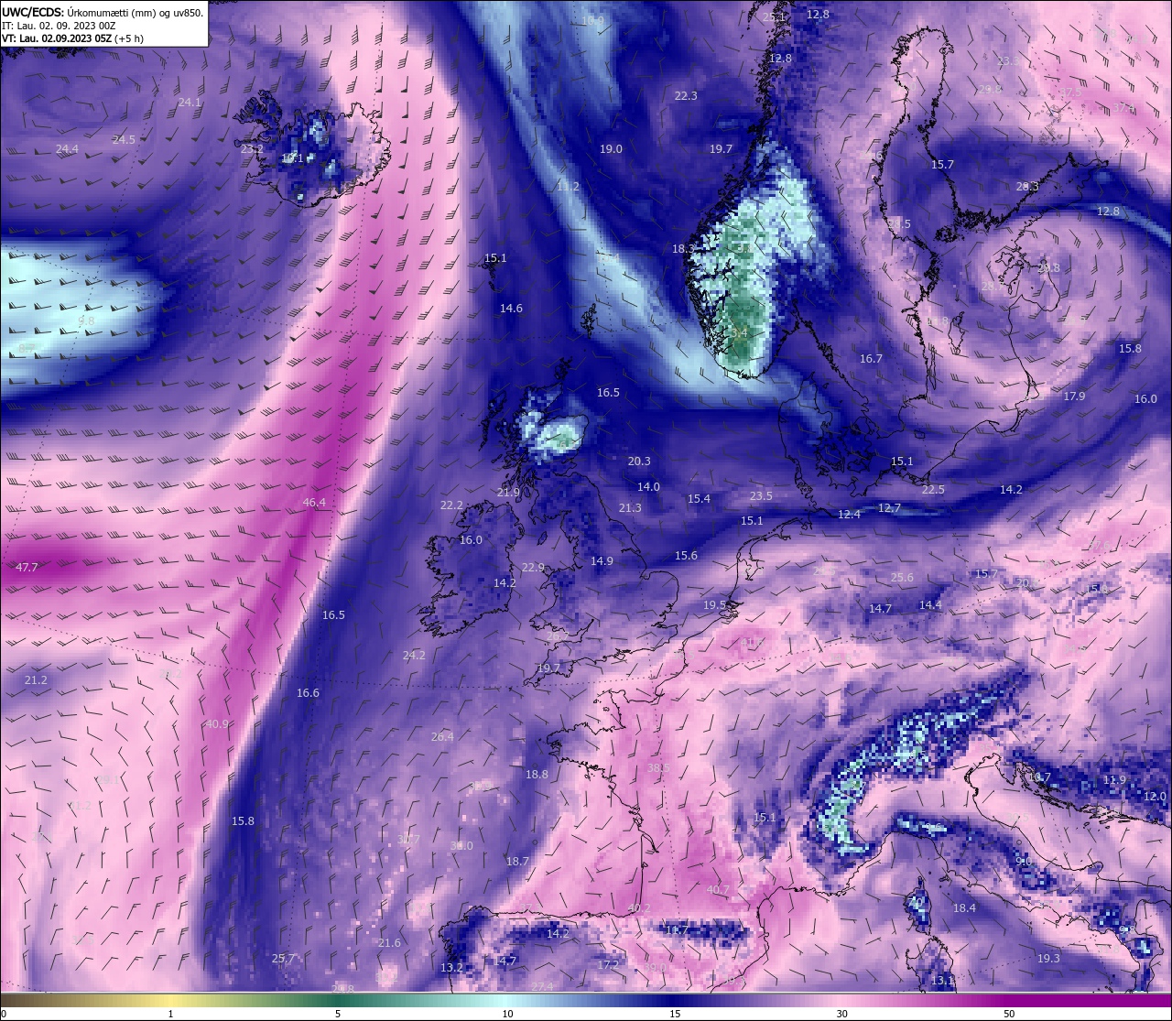Click the '17.2' value over Spain

[x=609, y=965]
